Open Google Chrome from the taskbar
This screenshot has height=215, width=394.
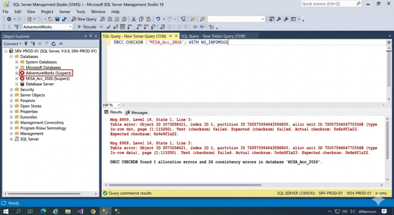tap(93, 211)
